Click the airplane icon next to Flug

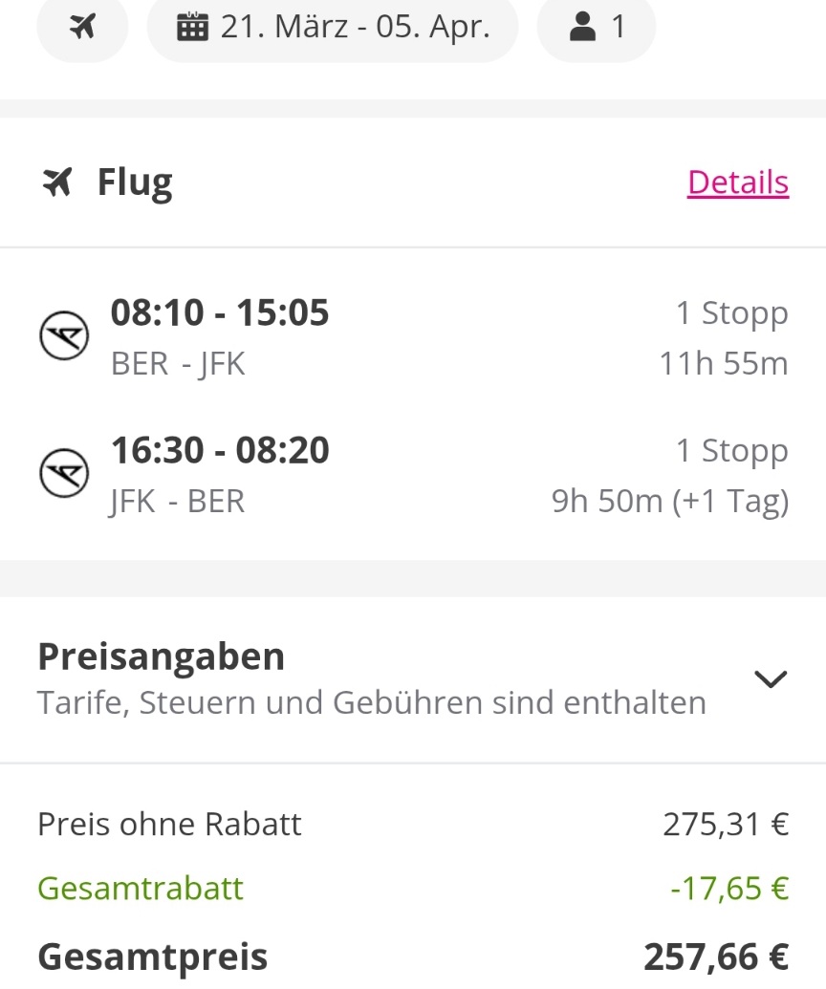coord(57,183)
